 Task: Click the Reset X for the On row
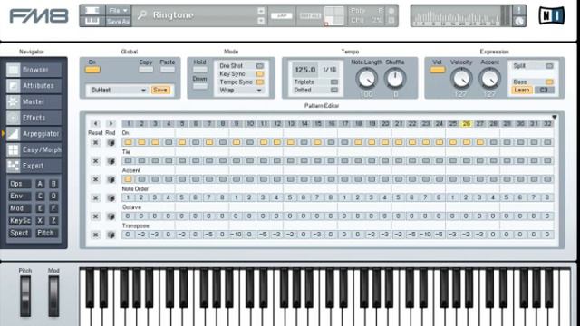pyautogui.click(x=95, y=142)
